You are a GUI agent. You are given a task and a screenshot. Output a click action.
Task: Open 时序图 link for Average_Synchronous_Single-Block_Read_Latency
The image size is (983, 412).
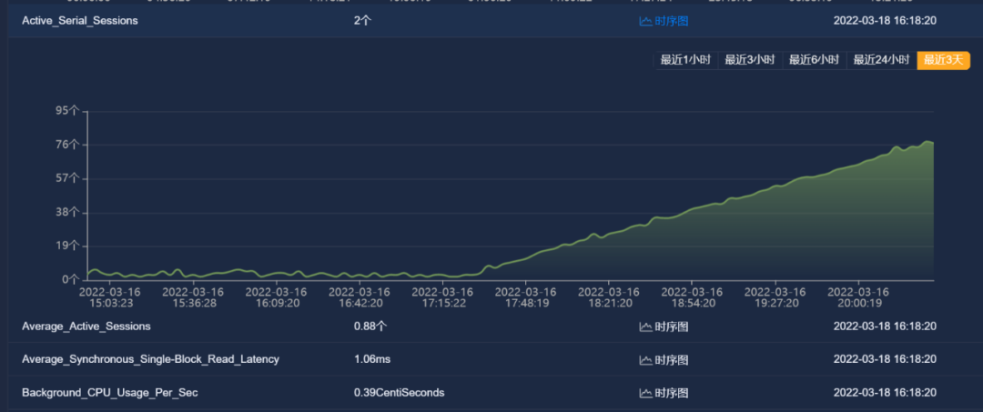[672, 359]
